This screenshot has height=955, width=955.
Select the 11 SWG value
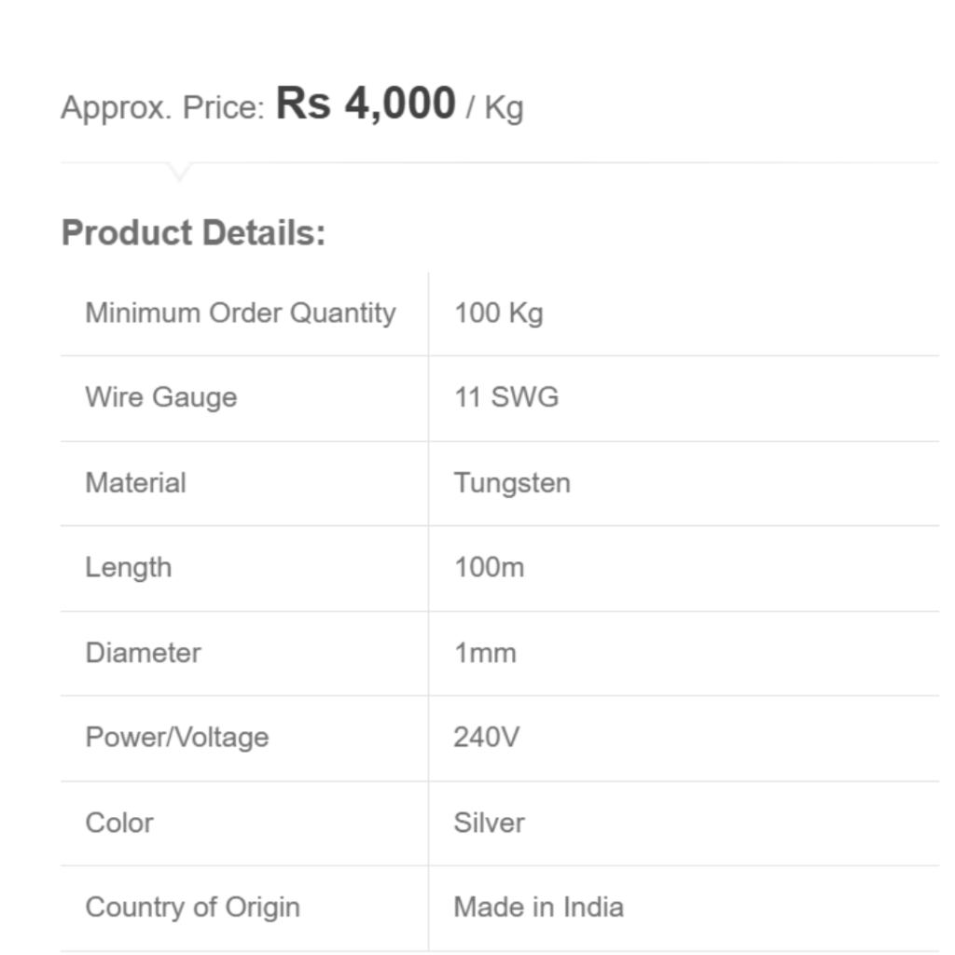pyautogui.click(x=506, y=397)
